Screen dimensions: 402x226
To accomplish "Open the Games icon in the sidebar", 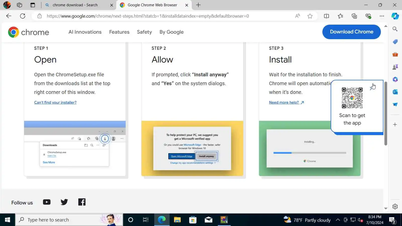I will (395, 67).
